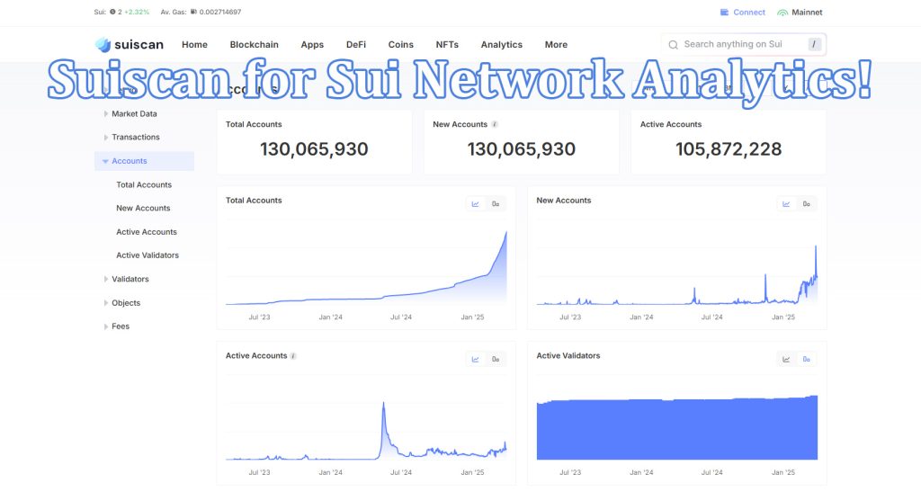Switch Active Validators chart to line view

(x=786, y=359)
